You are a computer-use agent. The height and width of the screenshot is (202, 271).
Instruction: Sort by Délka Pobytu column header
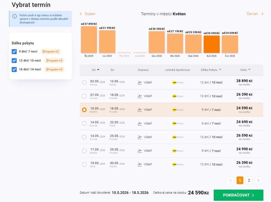211,70
